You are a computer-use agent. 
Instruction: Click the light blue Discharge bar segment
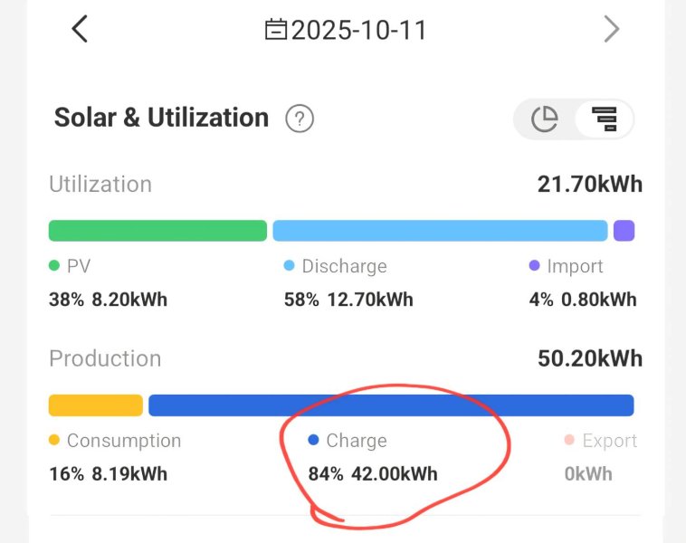click(440, 231)
